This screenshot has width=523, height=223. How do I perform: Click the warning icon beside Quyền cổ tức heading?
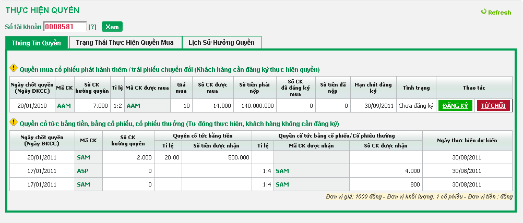(14, 123)
